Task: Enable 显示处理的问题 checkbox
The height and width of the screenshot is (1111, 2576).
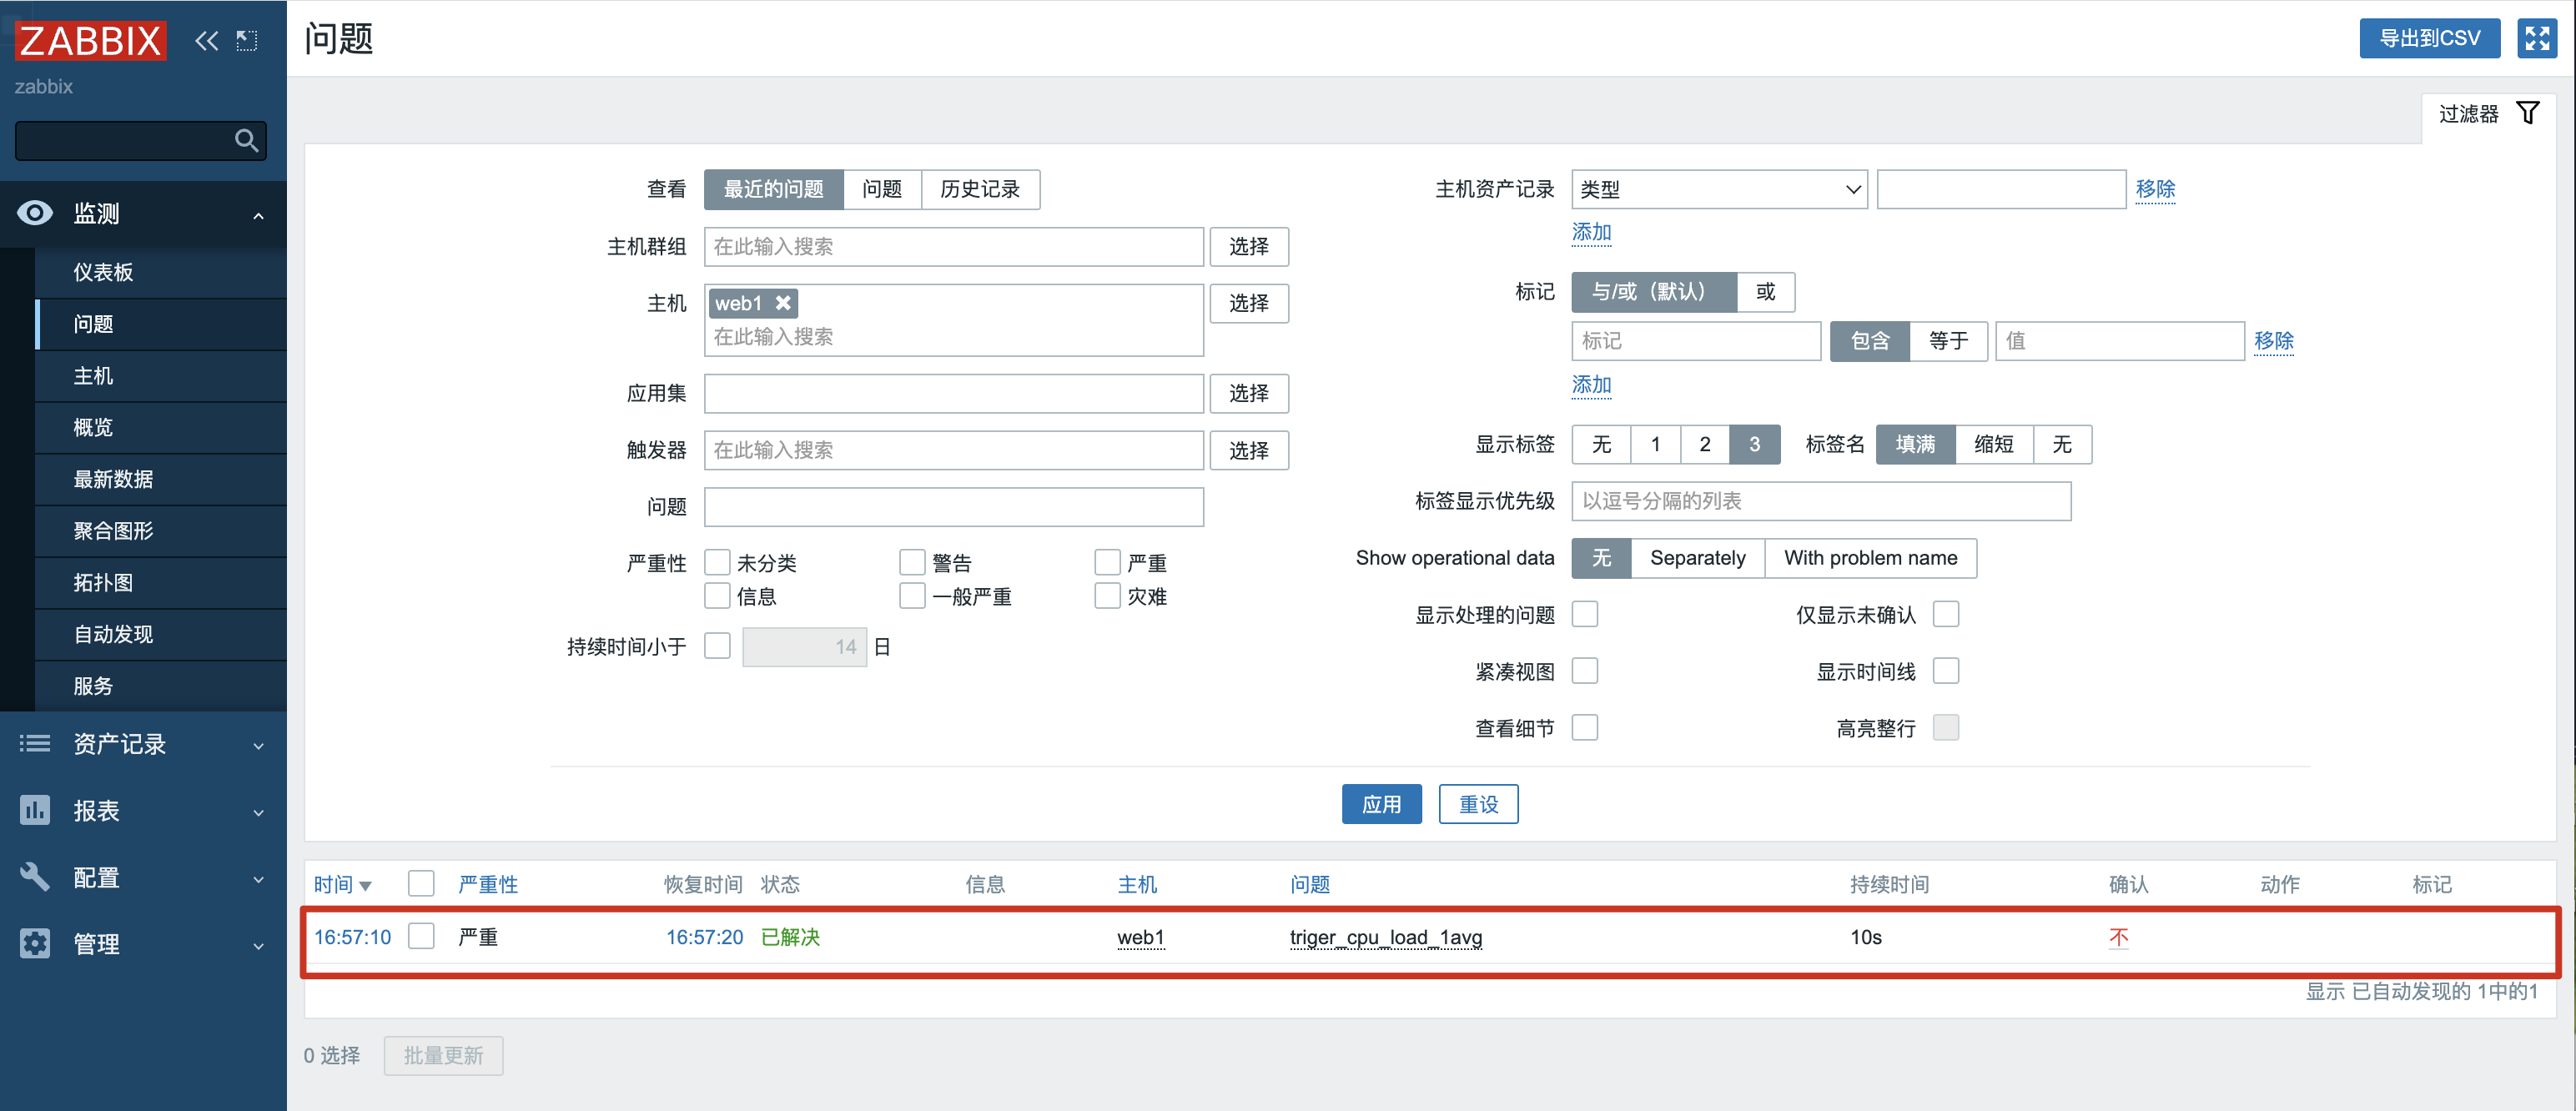Action: (x=1585, y=614)
